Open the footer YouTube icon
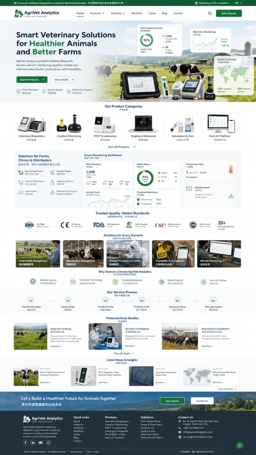This screenshot has height=455, width=256. pyautogui.click(x=41, y=443)
